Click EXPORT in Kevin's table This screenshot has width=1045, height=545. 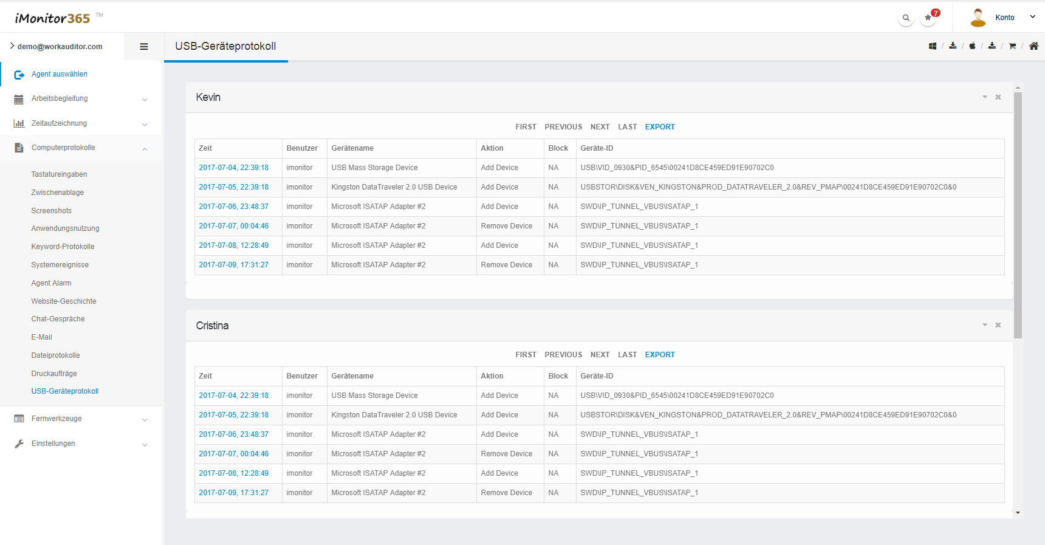[660, 127]
